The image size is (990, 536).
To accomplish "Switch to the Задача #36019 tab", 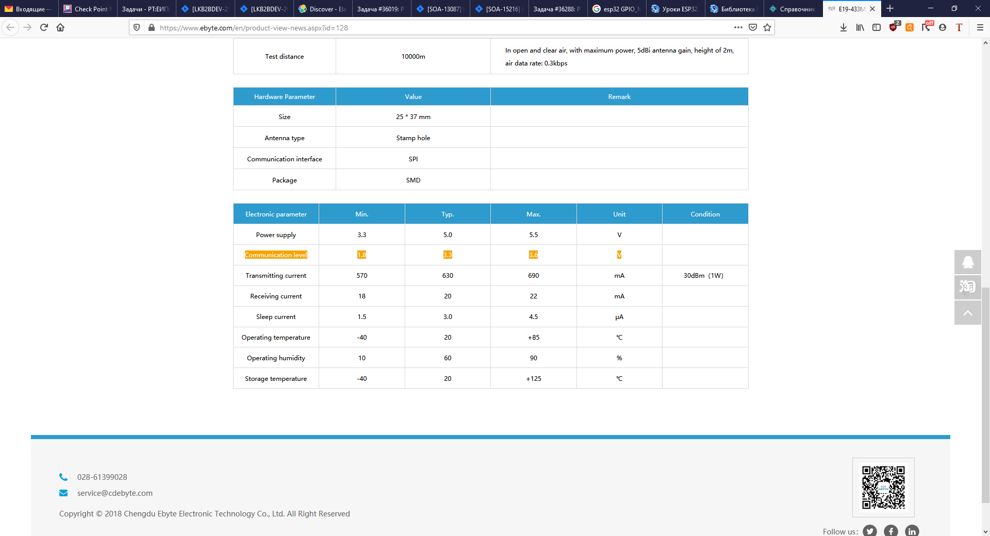I will coord(382,9).
